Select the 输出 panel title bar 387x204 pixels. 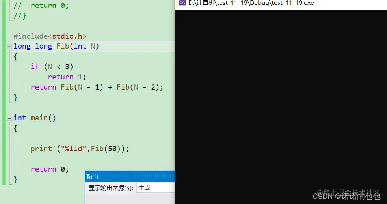click(x=130, y=176)
